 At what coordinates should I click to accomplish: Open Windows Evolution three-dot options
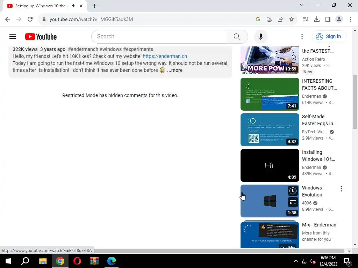[341, 189]
